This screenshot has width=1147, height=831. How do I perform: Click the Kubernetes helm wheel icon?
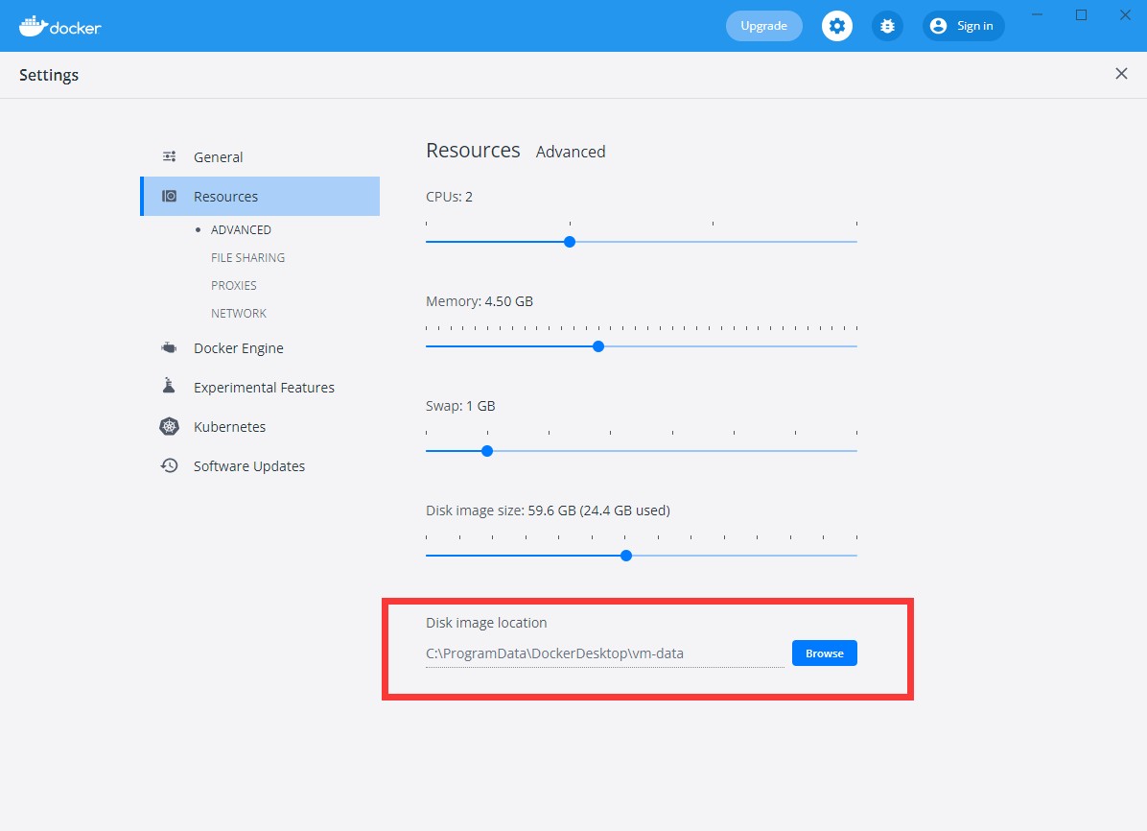pos(170,427)
